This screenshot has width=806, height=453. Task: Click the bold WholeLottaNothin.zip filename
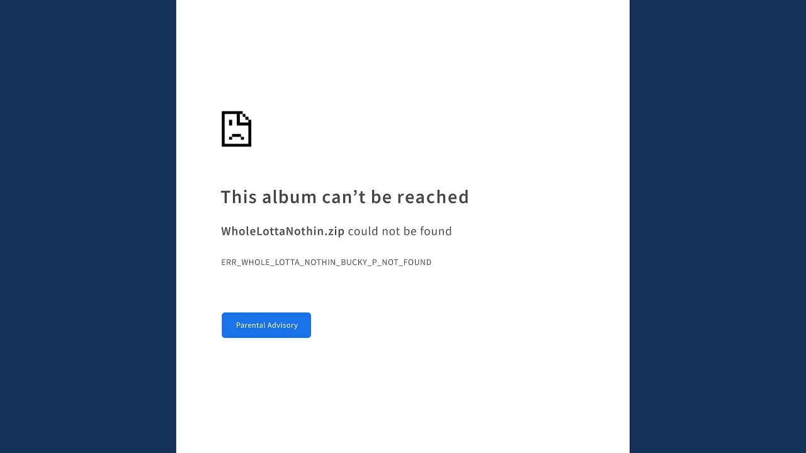tap(283, 232)
